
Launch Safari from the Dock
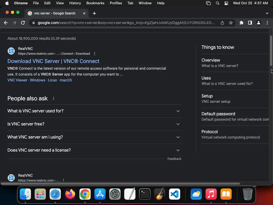pos(55,194)
